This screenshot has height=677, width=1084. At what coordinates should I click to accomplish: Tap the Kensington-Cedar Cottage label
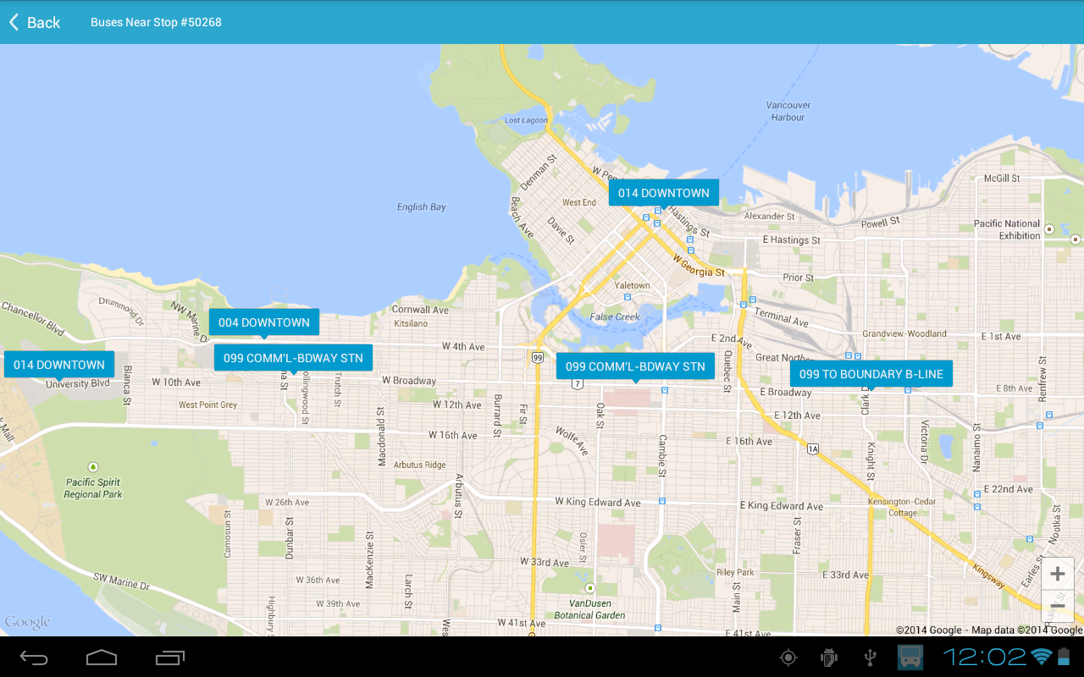[x=903, y=507]
